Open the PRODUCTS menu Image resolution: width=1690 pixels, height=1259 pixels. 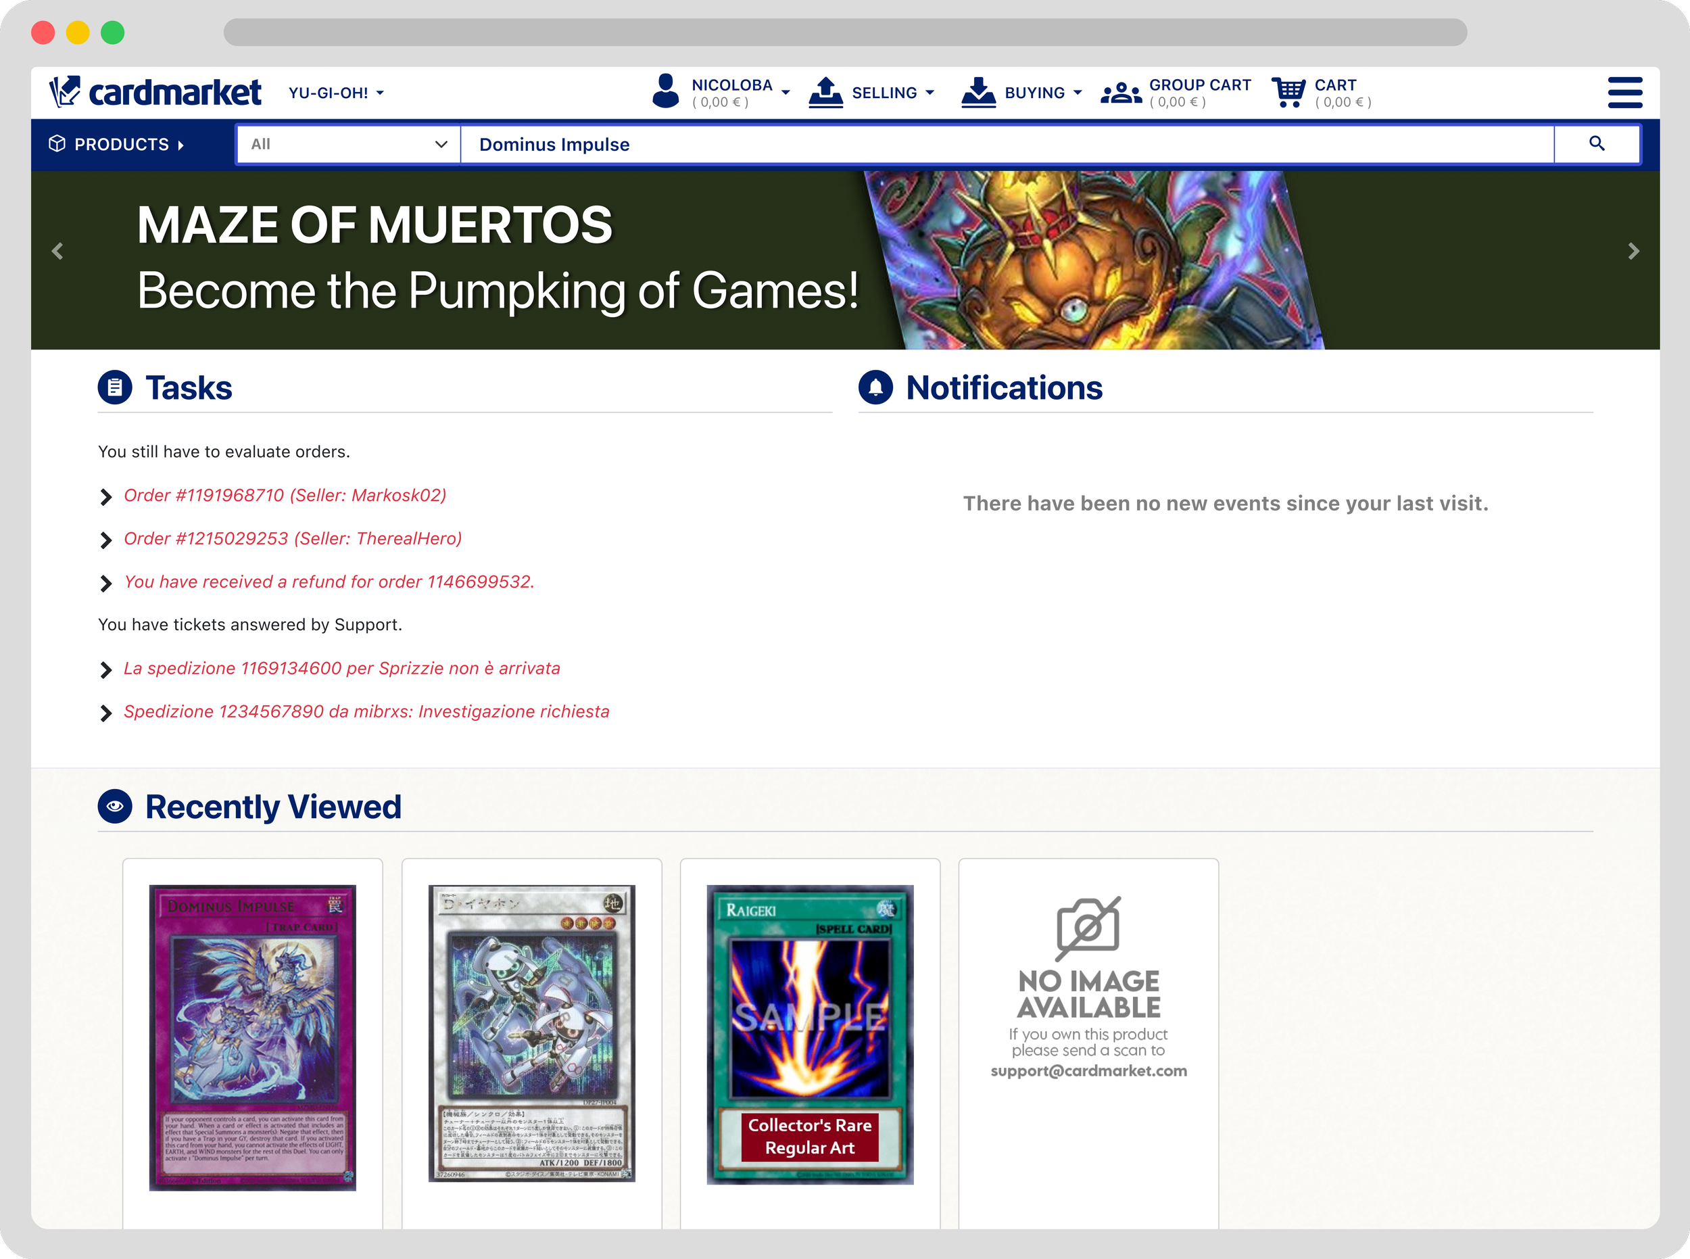tap(118, 144)
